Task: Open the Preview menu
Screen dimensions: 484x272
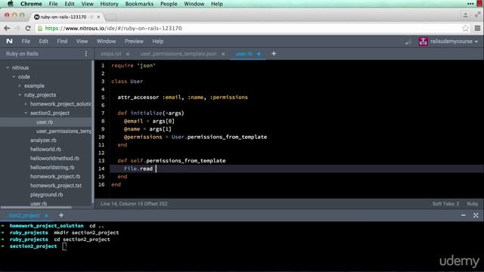Action: (134, 42)
